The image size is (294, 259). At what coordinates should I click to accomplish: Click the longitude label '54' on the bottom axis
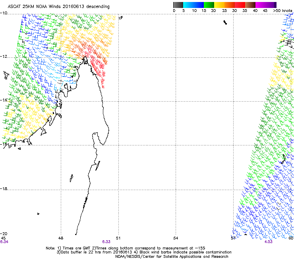pos(176,238)
